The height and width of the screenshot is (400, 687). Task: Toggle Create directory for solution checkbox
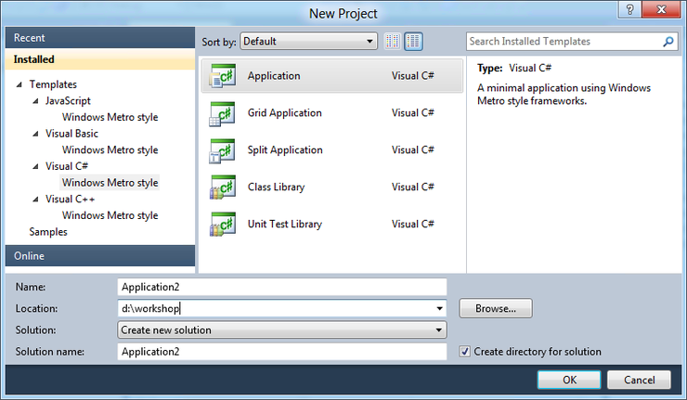point(464,352)
